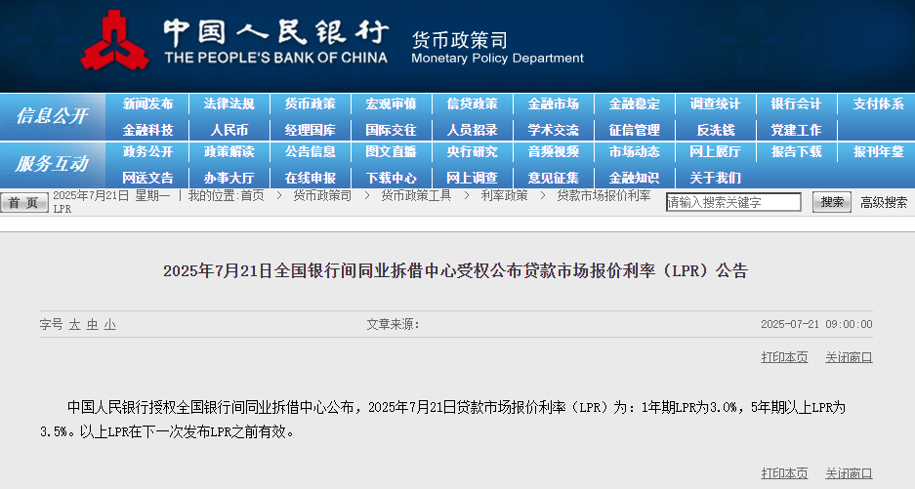Image resolution: width=915 pixels, height=489 pixels.
Task: Set font size to 中 (medium)
Action: 92,324
